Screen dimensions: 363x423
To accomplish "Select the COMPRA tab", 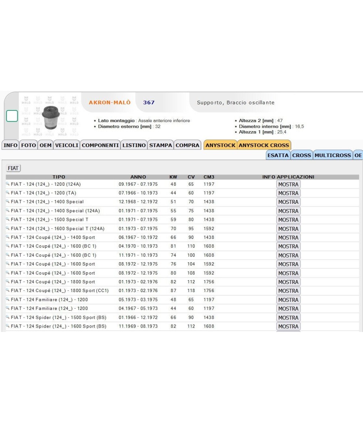I will [188, 145].
